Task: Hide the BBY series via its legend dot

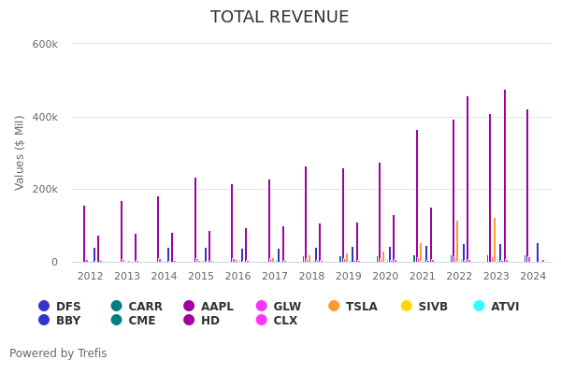Action: [x=44, y=321]
